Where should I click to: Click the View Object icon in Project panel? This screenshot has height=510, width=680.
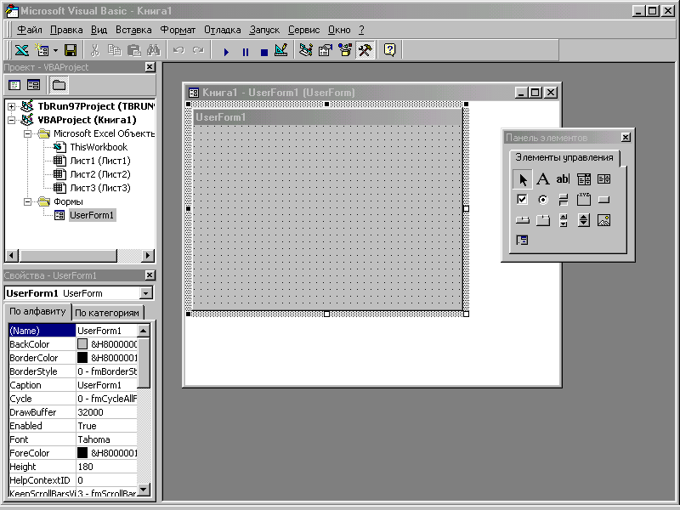33,85
